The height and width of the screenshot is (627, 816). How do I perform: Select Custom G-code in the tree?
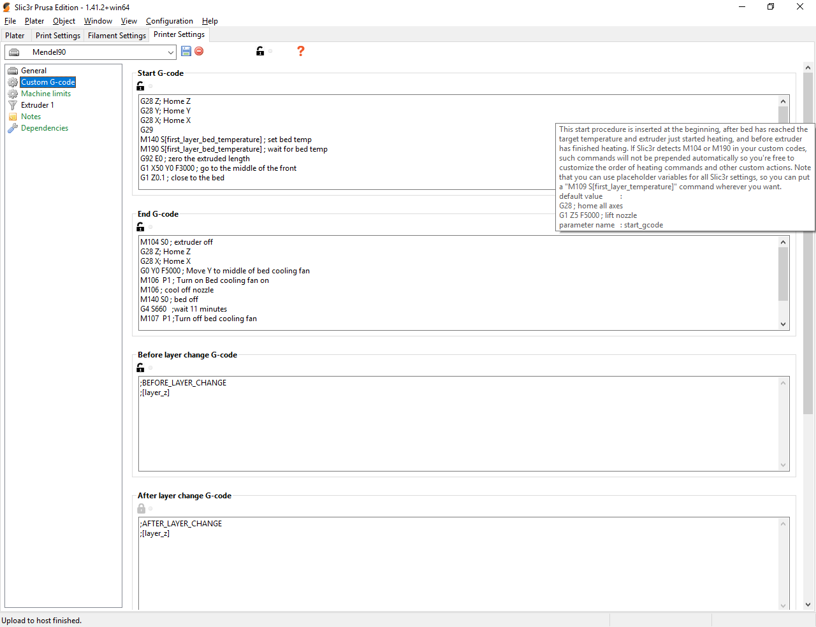coord(48,82)
